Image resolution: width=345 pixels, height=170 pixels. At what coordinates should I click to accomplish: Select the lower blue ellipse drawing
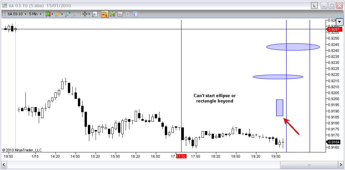tap(278, 77)
